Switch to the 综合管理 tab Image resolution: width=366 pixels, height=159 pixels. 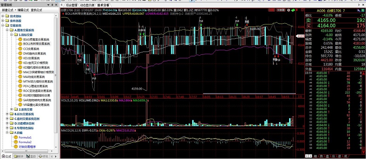pyautogui.click(x=71, y=5)
